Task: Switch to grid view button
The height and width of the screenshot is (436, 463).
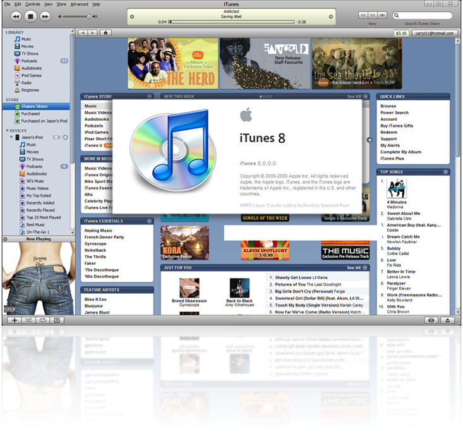Action: click(x=373, y=15)
